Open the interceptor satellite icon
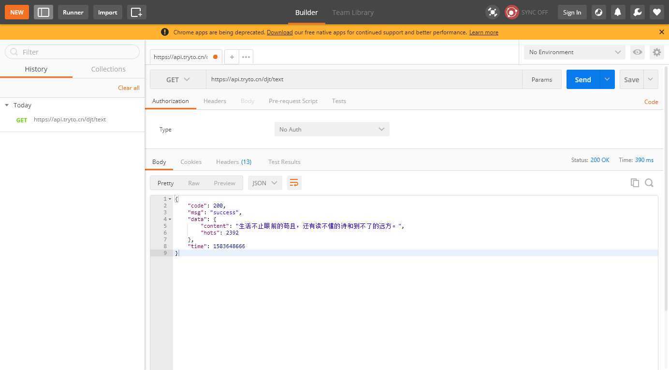Screen dimensions: 669x370 493,12
